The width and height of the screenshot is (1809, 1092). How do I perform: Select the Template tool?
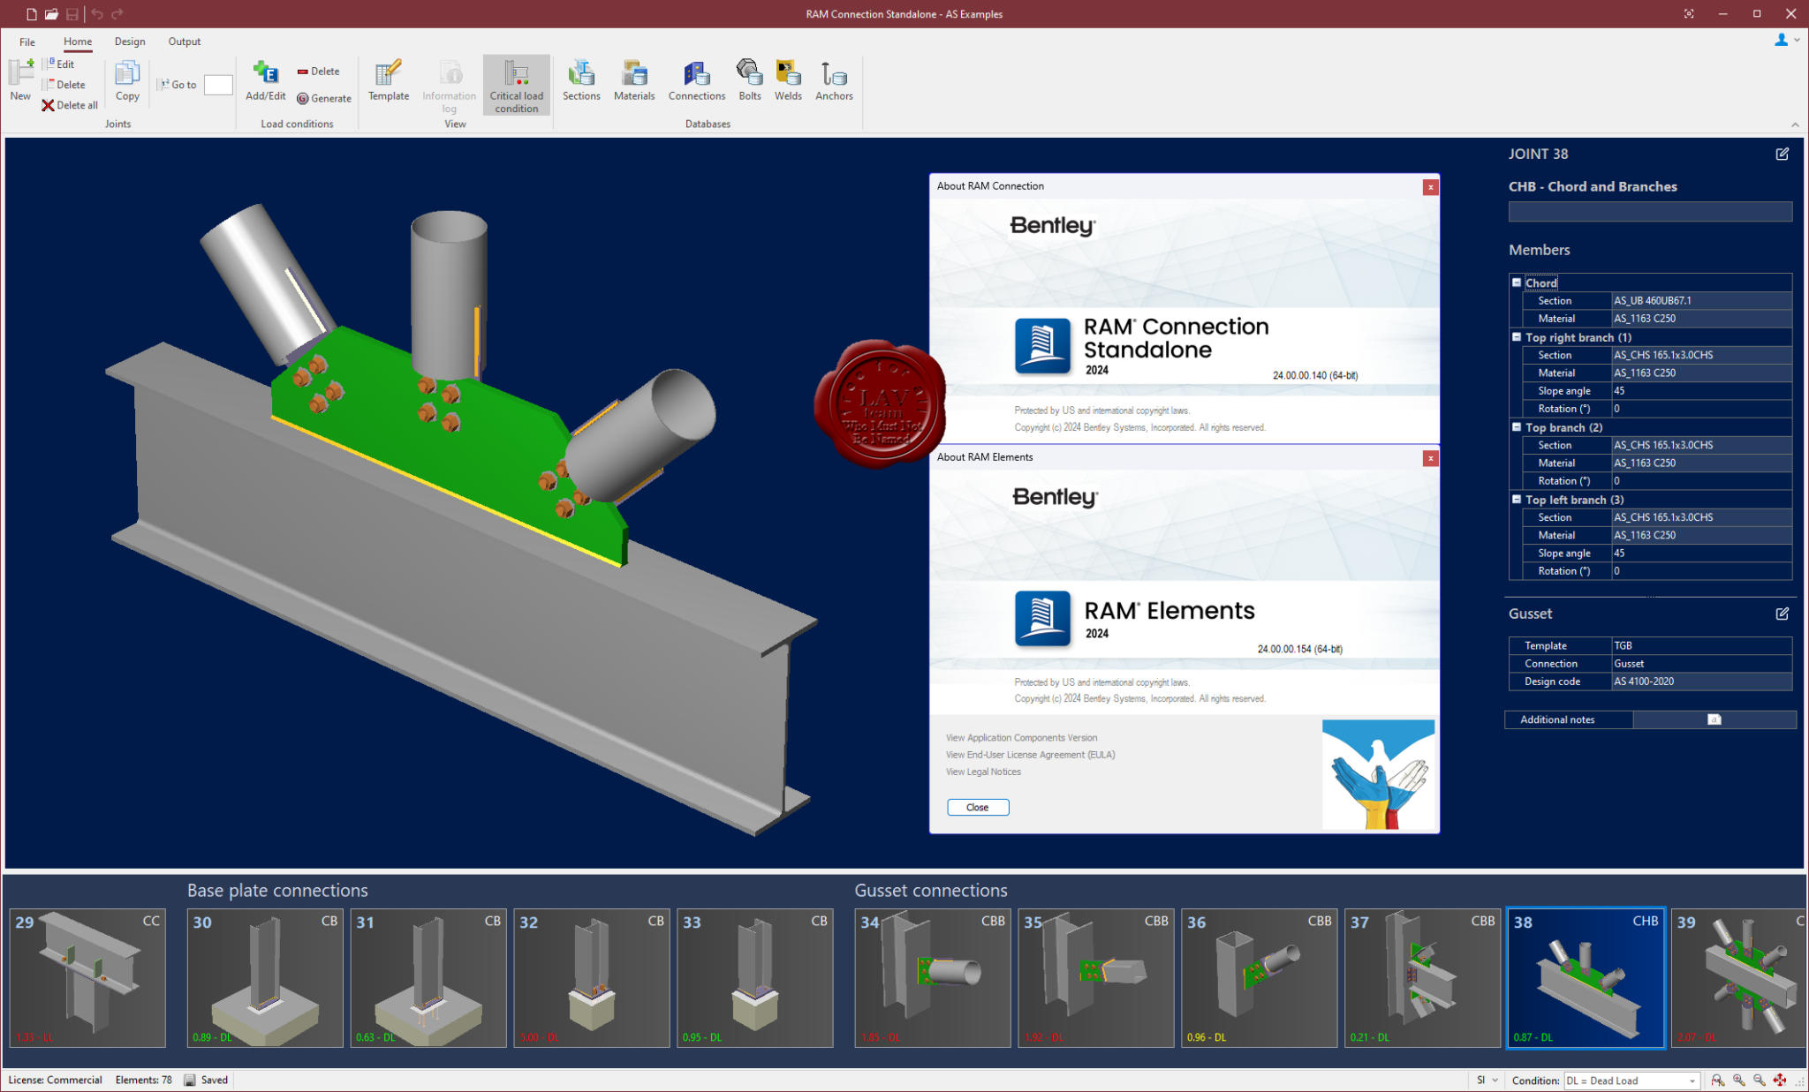pyautogui.click(x=388, y=79)
